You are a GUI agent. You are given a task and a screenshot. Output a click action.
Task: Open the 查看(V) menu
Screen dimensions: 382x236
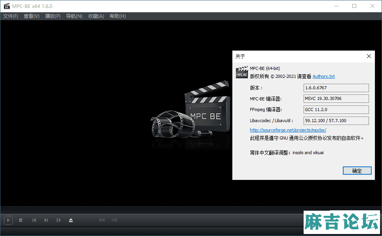(x=31, y=16)
